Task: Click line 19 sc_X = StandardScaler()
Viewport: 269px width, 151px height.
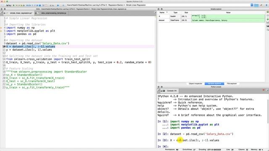Action: [24, 75]
